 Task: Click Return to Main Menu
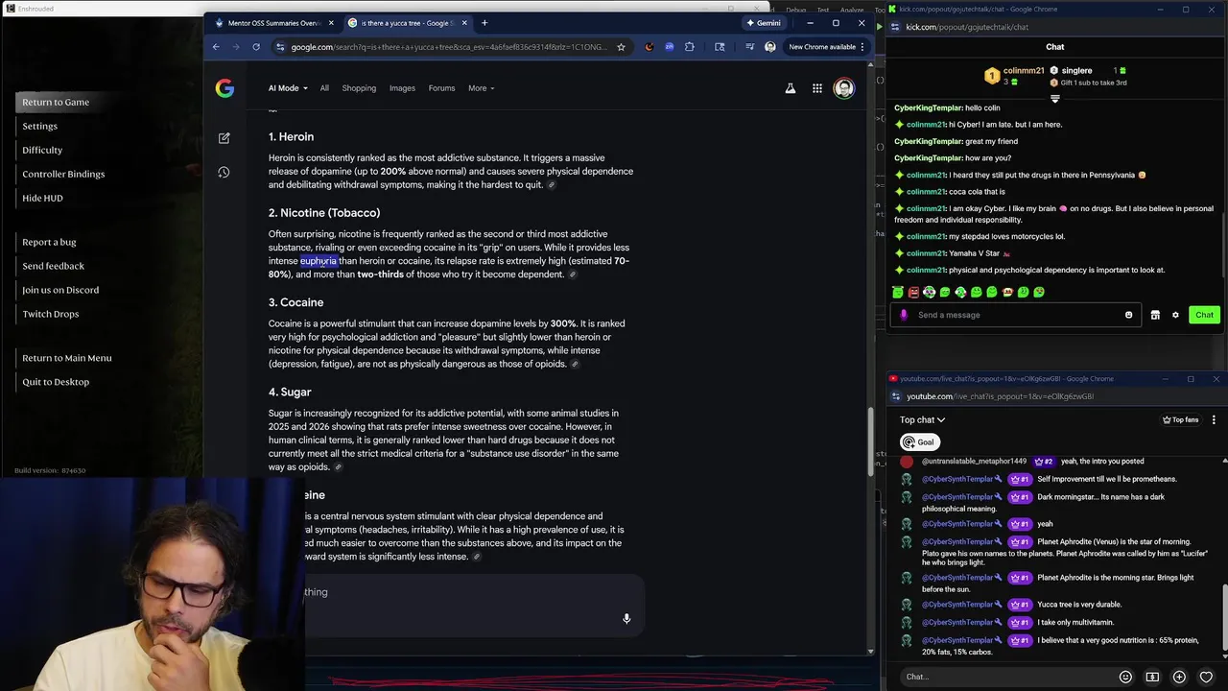point(67,358)
